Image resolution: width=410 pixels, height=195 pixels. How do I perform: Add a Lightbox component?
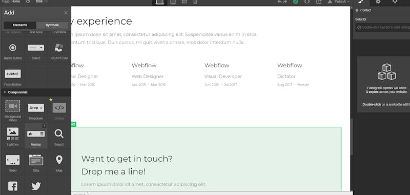coord(12,135)
